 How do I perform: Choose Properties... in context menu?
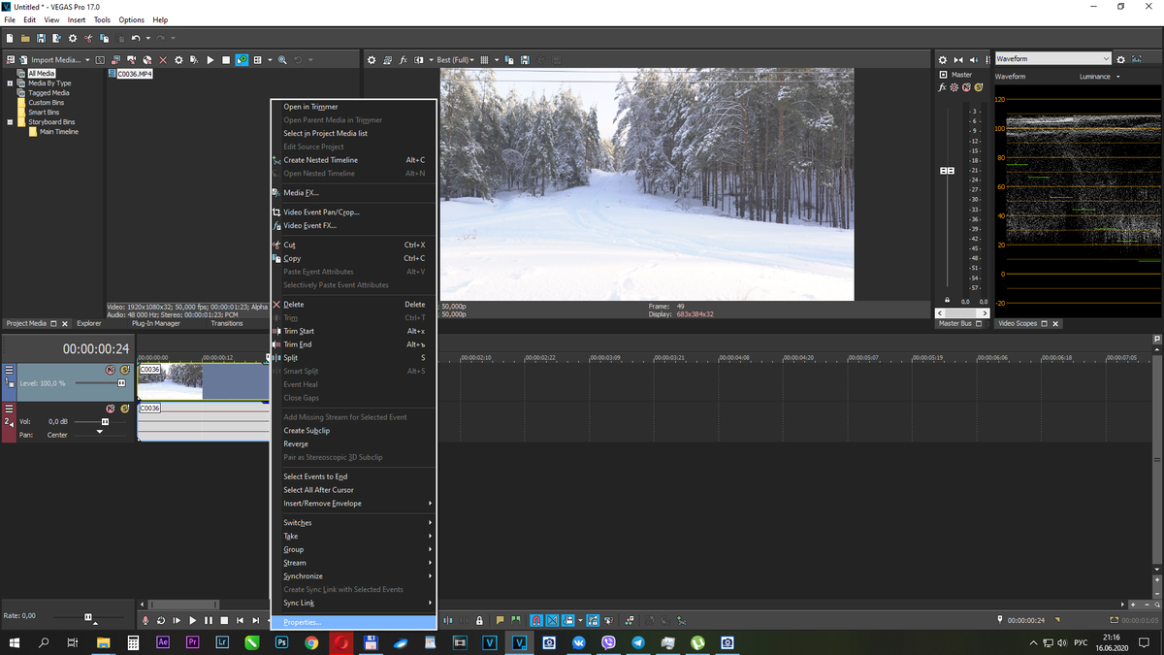[353, 622]
